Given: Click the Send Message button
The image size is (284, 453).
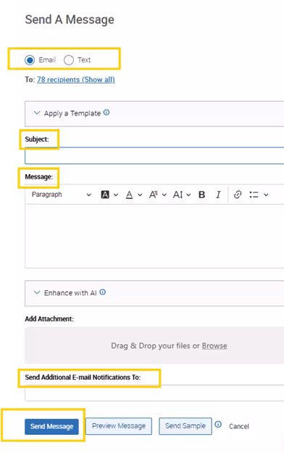Looking at the screenshot, I should coord(51,426).
